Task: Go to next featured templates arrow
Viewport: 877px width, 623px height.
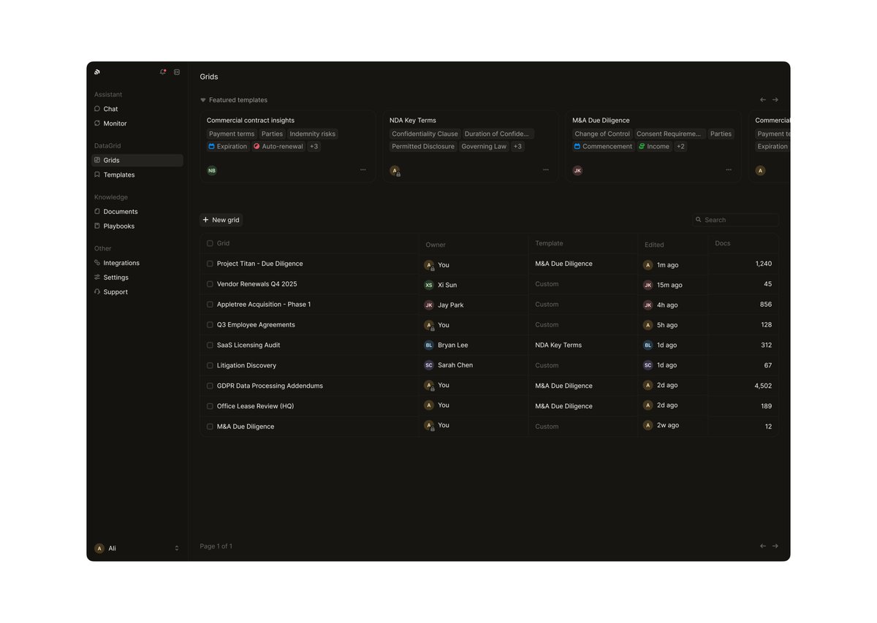Action: [775, 100]
